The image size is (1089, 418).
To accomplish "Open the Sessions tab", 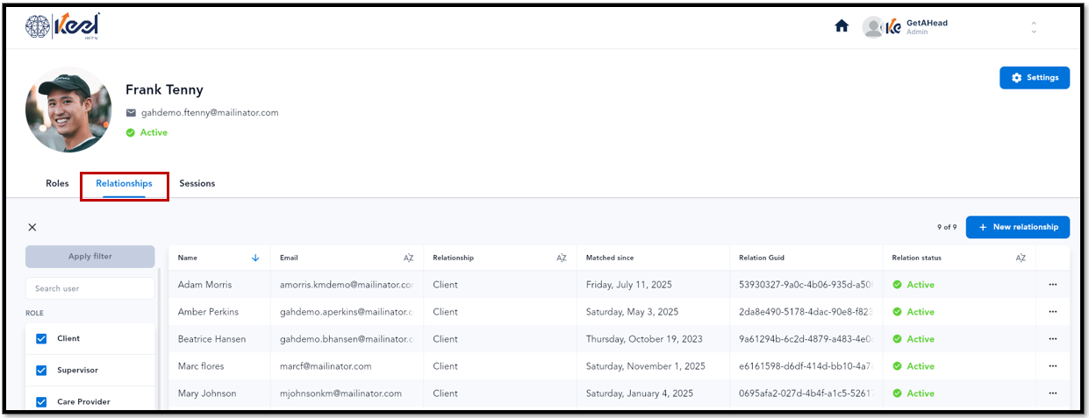I will coord(197,183).
